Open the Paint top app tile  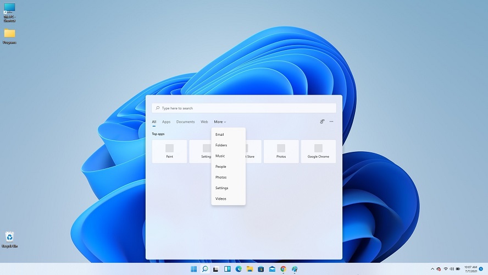point(170,151)
